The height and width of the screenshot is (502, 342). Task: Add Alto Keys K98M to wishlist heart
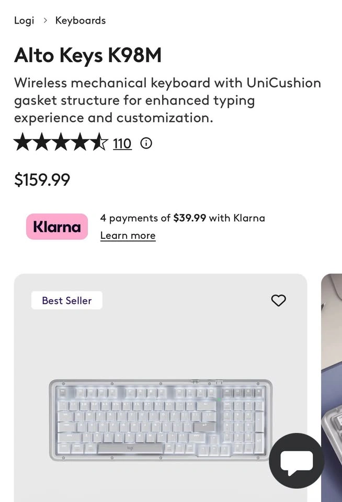point(278,300)
